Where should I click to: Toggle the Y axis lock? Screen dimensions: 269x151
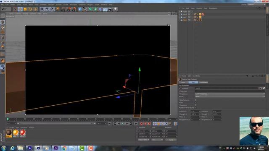point(47,9)
